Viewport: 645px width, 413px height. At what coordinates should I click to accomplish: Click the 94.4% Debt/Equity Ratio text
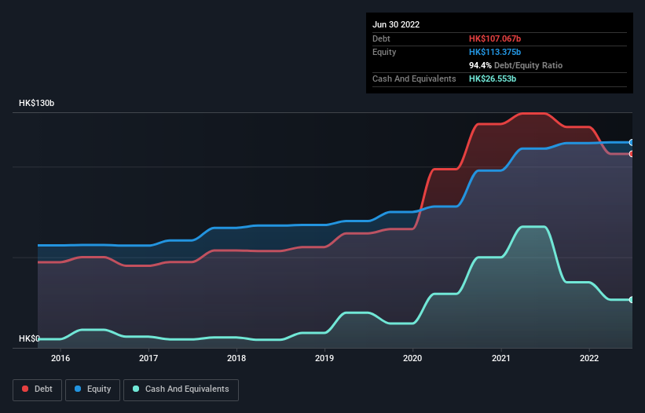click(x=516, y=65)
